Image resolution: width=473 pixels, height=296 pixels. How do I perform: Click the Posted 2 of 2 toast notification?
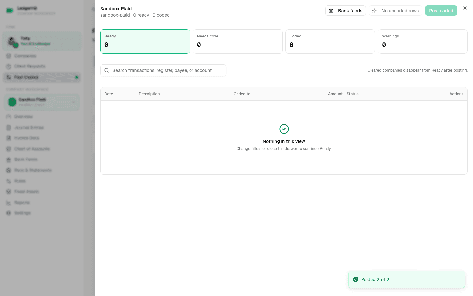coord(407,279)
